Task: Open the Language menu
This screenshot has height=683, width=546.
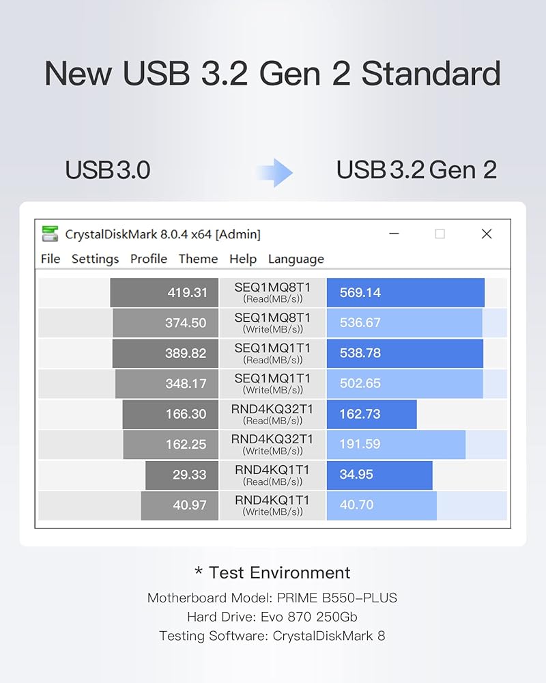Action: click(x=296, y=259)
